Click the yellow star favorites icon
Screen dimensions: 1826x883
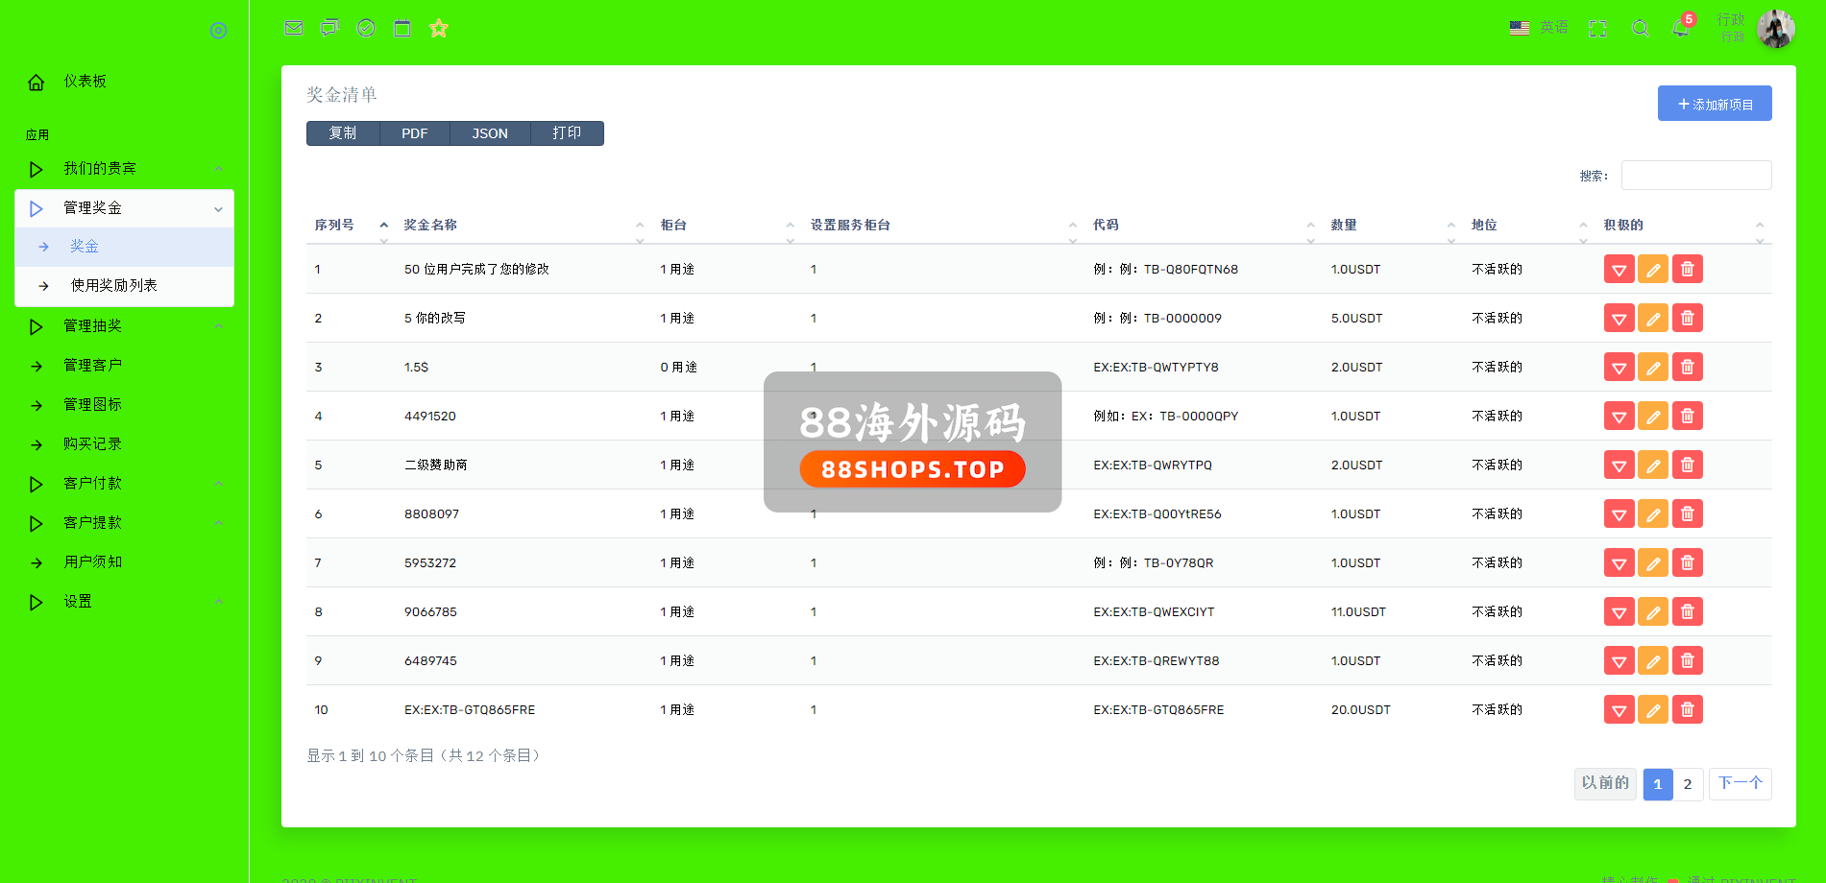coord(439,29)
